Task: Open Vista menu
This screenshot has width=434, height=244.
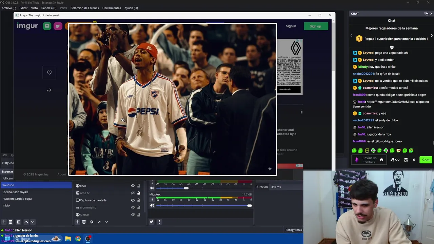Action: click(x=34, y=8)
